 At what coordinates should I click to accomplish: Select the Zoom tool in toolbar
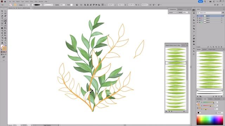coord(5,43)
